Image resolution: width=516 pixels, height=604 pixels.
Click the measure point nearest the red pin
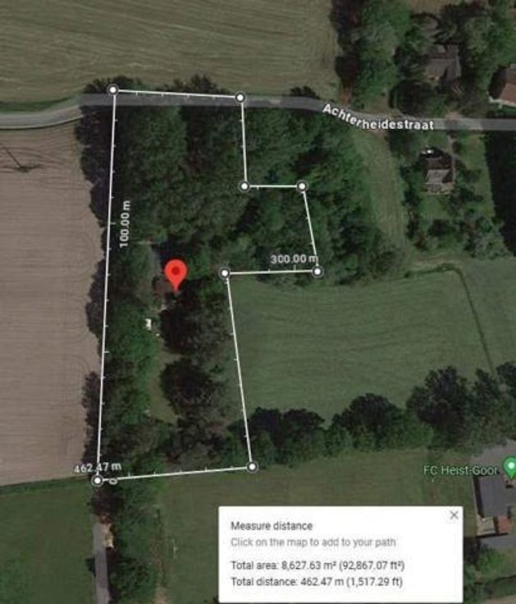[225, 273]
